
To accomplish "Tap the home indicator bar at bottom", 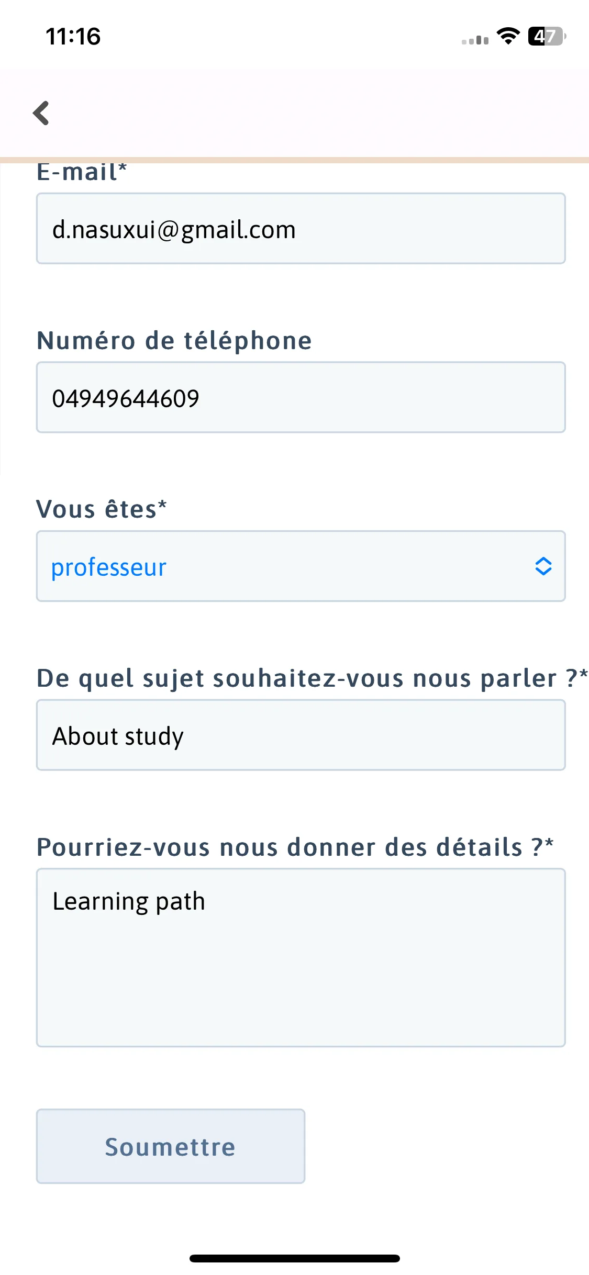I will (294, 1258).
